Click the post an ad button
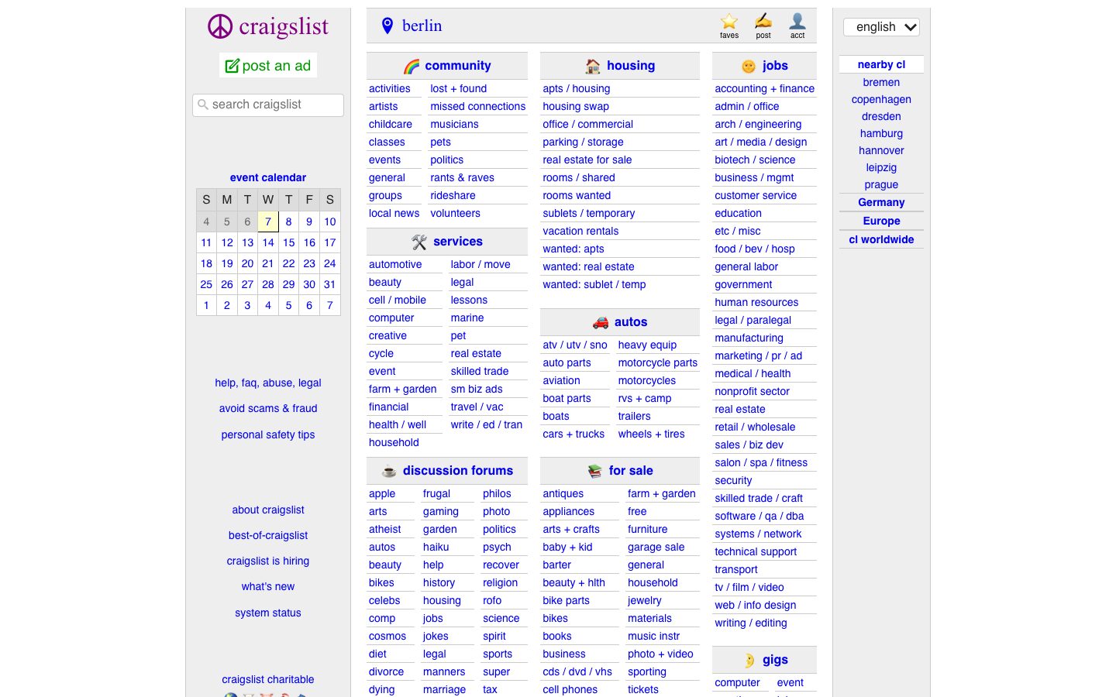This screenshot has width=1116, height=697. (268, 66)
